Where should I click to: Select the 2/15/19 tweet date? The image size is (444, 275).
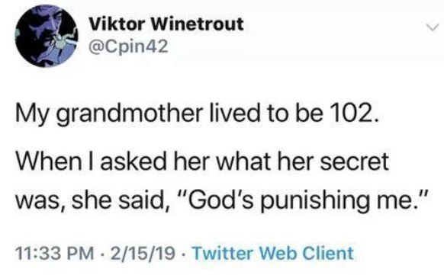coord(143,253)
